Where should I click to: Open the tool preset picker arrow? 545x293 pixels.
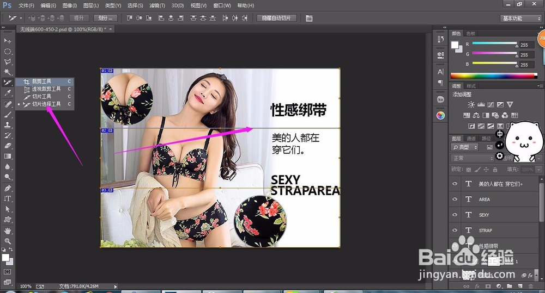[x=21, y=18]
